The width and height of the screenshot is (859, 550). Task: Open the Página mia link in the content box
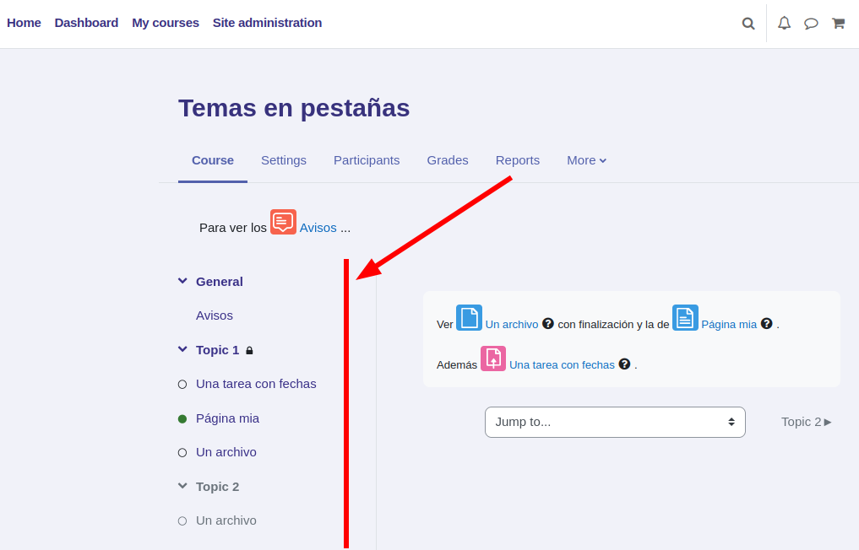729,325
